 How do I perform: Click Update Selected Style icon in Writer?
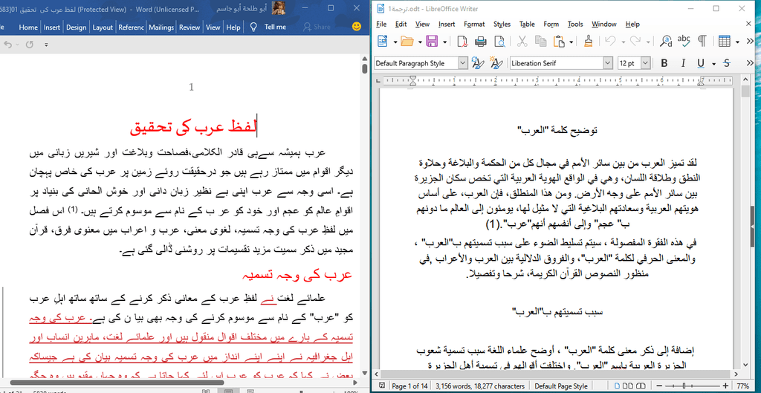(478, 63)
